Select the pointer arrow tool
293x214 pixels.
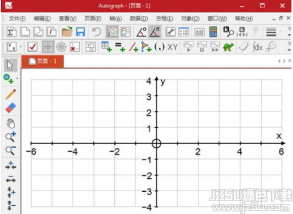11,66
